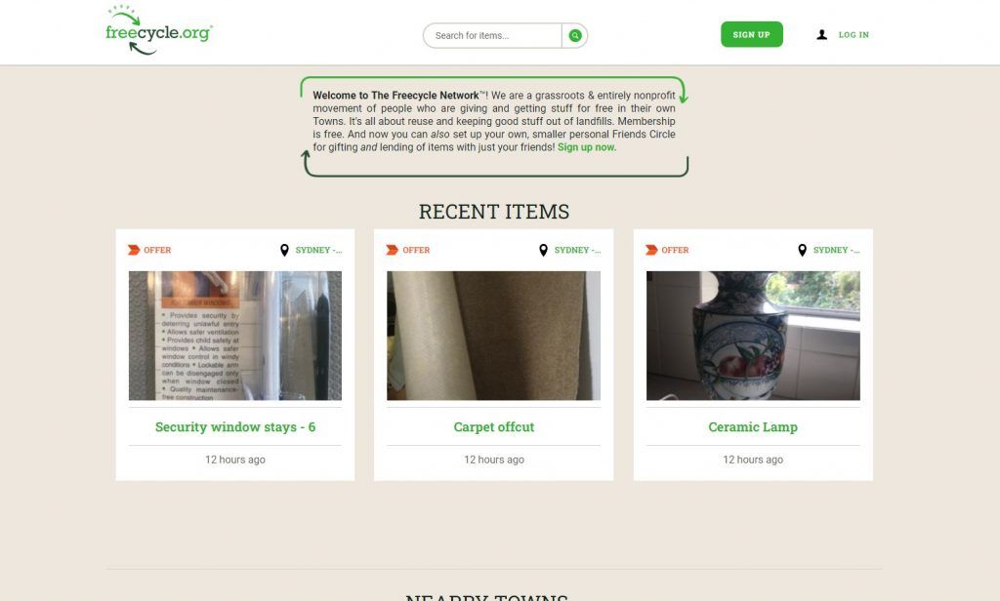Click the orange offer tag on Security window stays
Image resolution: width=1000 pixels, height=601 pixels.
pyautogui.click(x=134, y=250)
